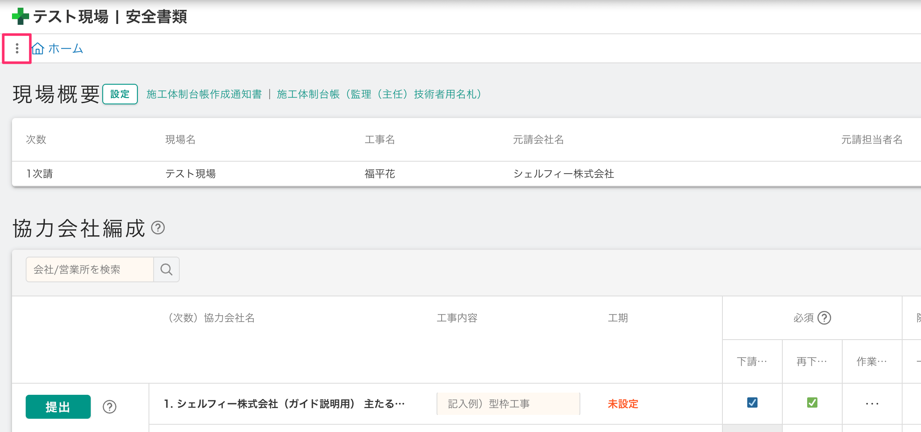The image size is (921, 432).
Task: Toggle the blue 下請 checkbox
Action: [x=752, y=402]
